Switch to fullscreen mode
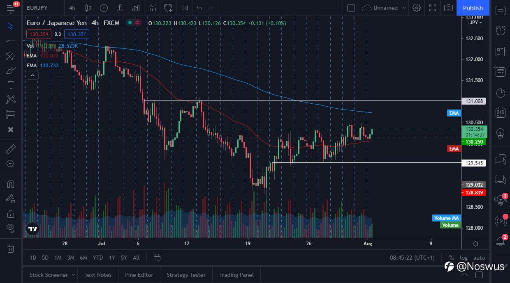Viewport: 510px width, 283px height. (x=433, y=8)
